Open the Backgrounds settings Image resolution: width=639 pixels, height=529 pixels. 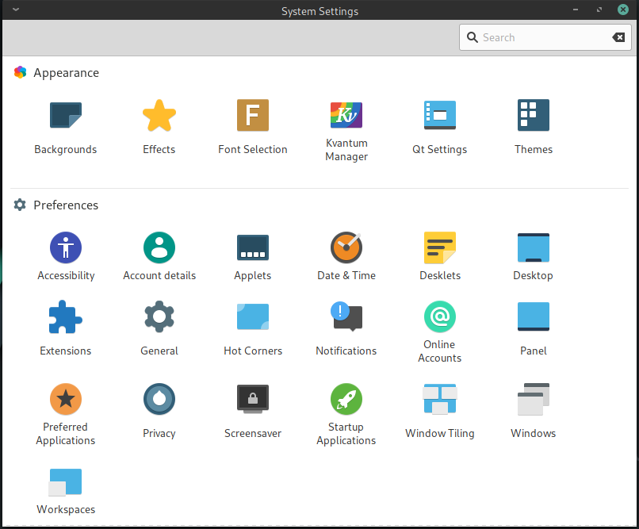[66, 125]
